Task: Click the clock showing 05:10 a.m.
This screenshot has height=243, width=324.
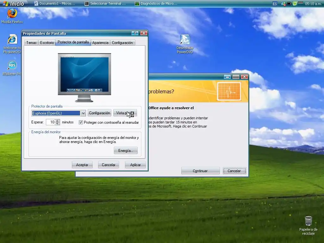Action: [x=313, y=4]
